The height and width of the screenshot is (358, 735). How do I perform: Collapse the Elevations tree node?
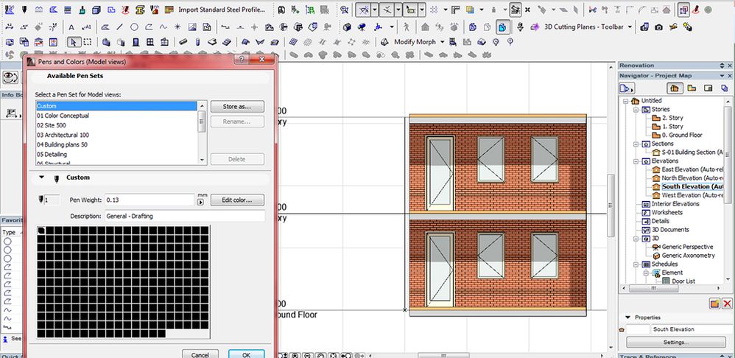(635, 161)
